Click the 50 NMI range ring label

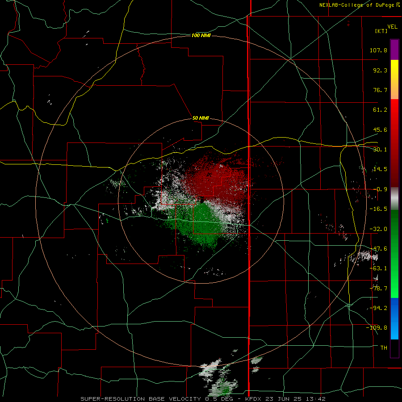(x=201, y=118)
